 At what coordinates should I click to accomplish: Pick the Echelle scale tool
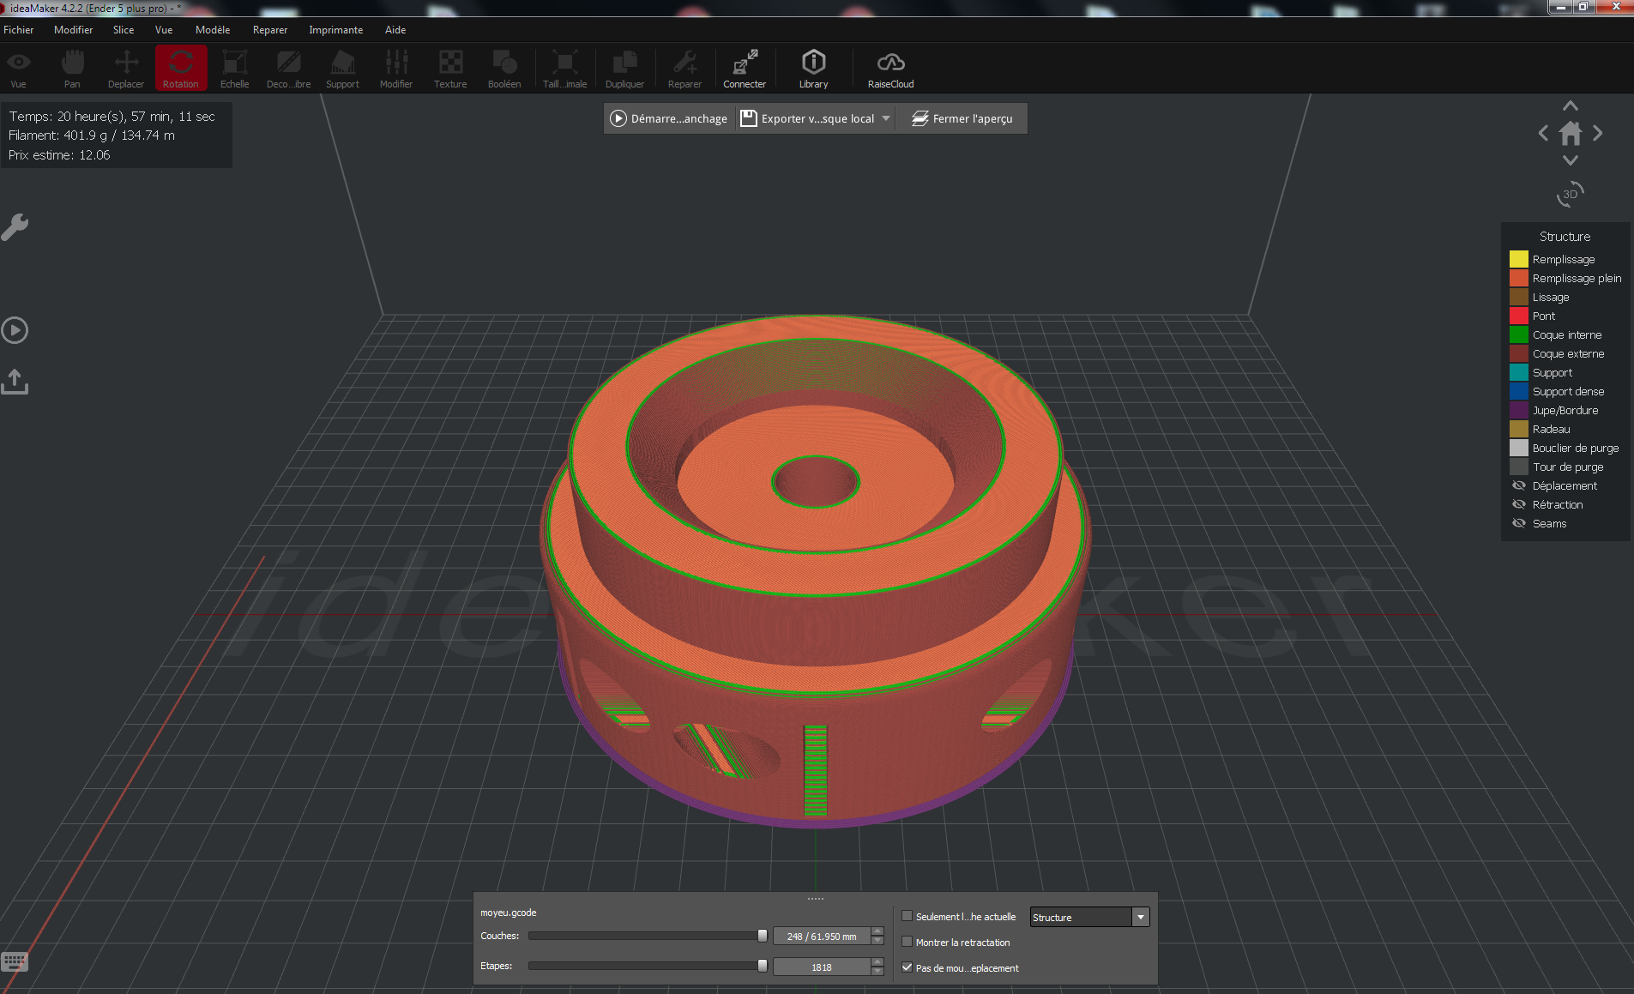[234, 68]
